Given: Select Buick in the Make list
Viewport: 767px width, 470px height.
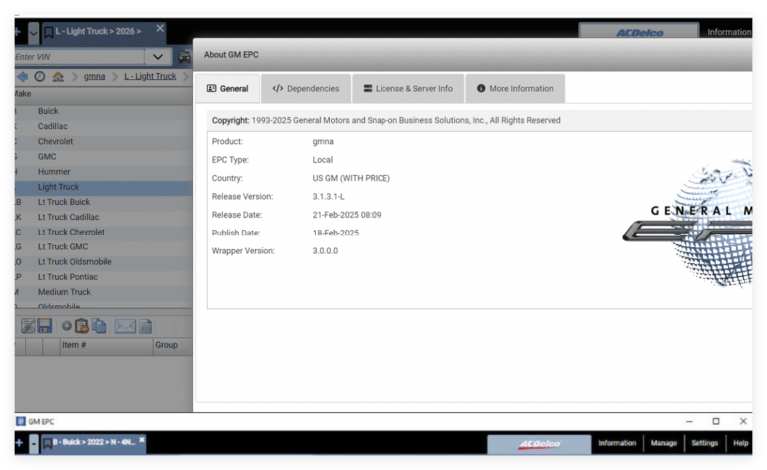Looking at the screenshot, I should [103, 111].
